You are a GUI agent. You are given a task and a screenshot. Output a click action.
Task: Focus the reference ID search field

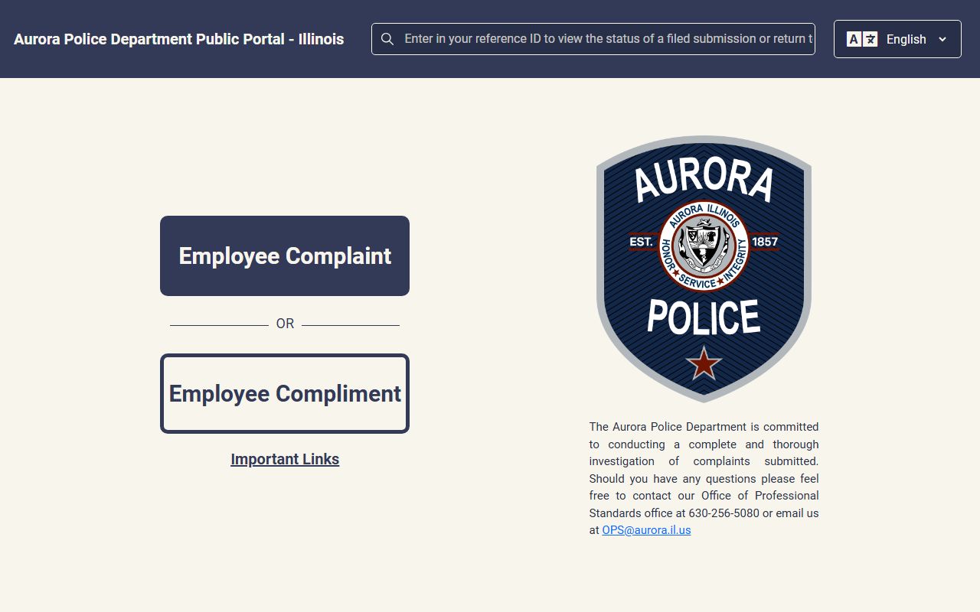[x=593, y=39]
